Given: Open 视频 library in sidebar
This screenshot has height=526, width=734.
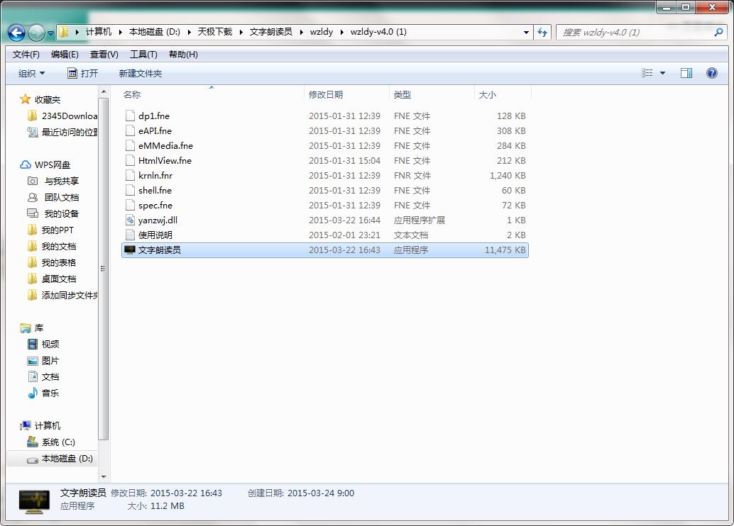Looking at the screenshot, I should point(43,344).
